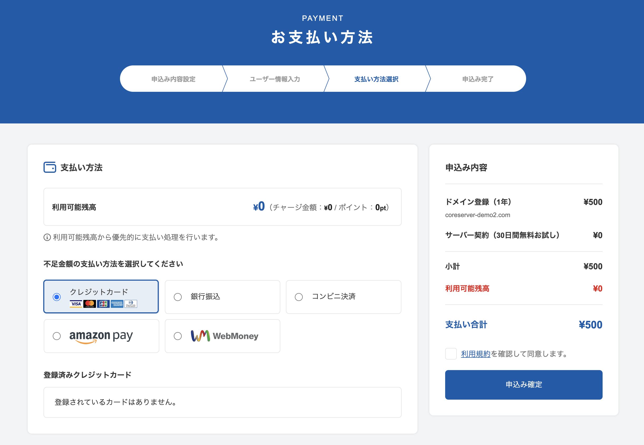Image resolution: width=644 pixels, height=445 pixels.
Task: Select Amazon Pay as payment method
Action: click(x=57, y=336)
